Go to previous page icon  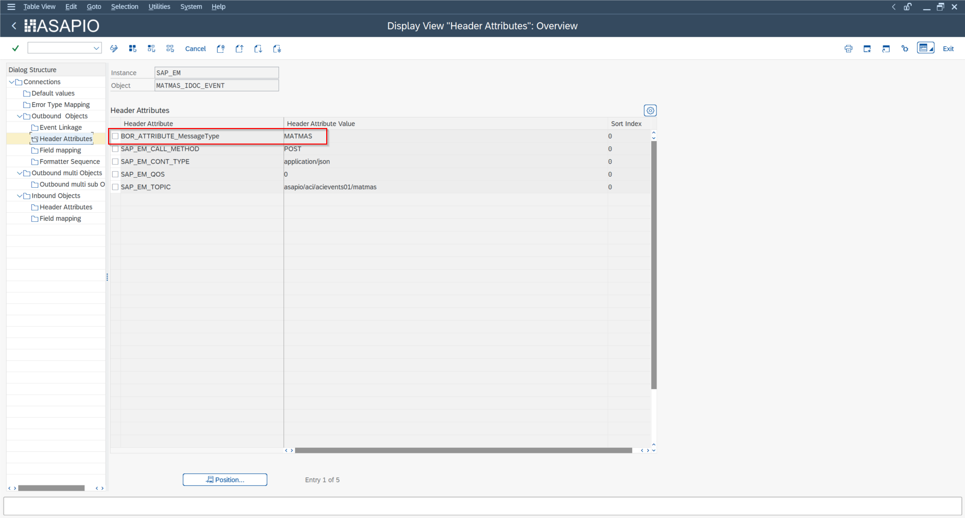239,49
